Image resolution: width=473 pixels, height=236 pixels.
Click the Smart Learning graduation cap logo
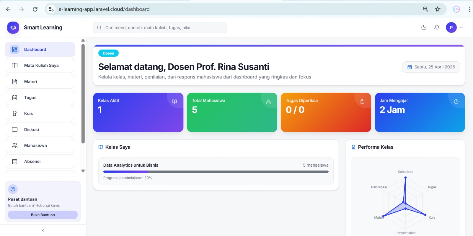coord(13,27)
